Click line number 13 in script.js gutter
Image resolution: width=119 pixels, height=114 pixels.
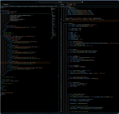point(61,24)
